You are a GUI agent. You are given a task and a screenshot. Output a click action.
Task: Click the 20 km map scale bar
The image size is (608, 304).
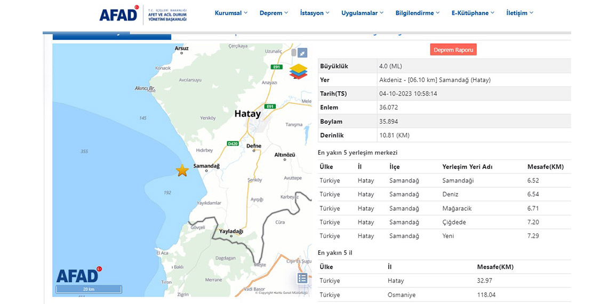pos(89,290)
